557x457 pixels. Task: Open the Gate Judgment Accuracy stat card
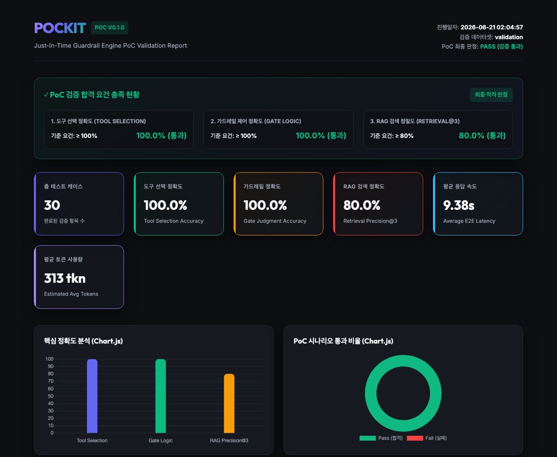click(x=278, y=204)
